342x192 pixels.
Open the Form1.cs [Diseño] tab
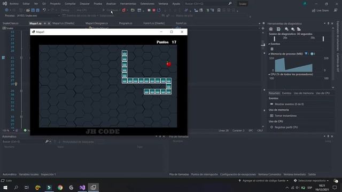(x=154, y=23)
